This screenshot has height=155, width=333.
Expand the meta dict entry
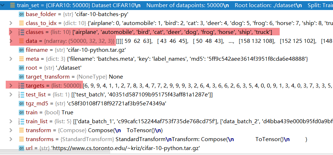tap(11, 59)
